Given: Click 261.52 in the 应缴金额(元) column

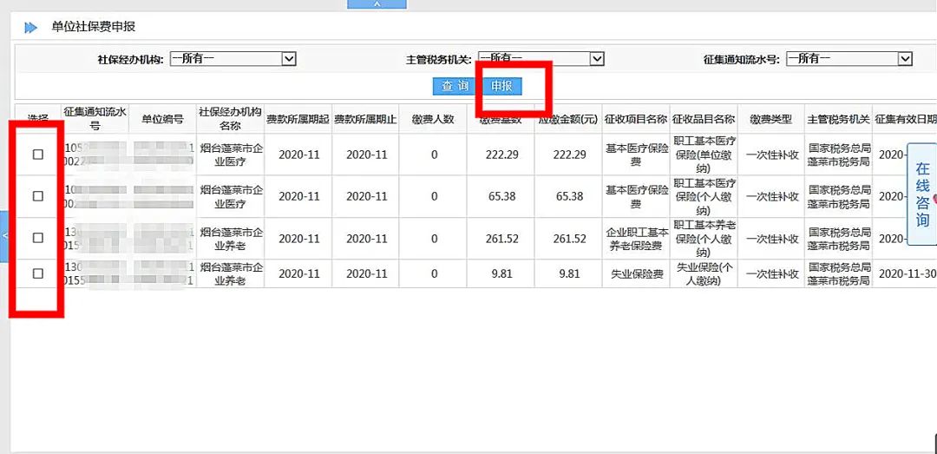Looking at the screenshot, I should tap(569, 238).
